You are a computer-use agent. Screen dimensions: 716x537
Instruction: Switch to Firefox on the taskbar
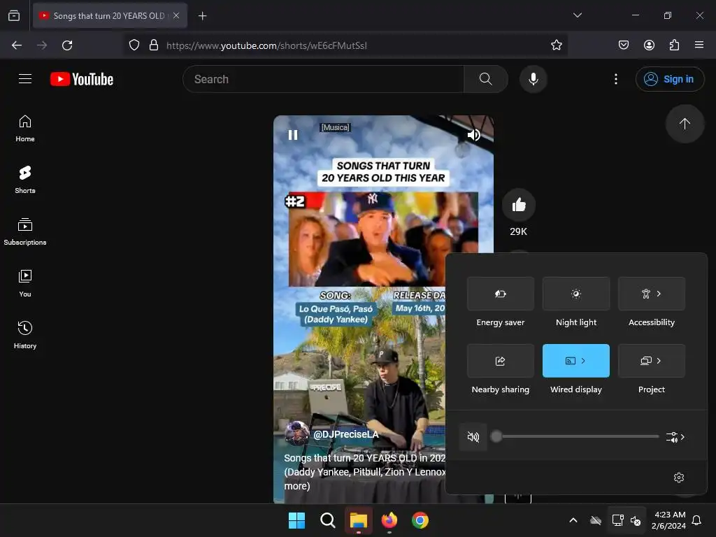click(389, 520)
